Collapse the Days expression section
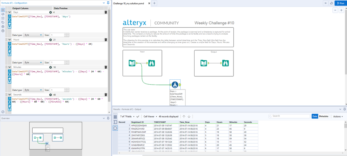This screenshot has height=156, width=347. [x=9, y=12]
